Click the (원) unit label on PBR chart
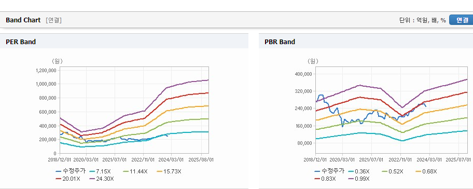 coord(313,61)
